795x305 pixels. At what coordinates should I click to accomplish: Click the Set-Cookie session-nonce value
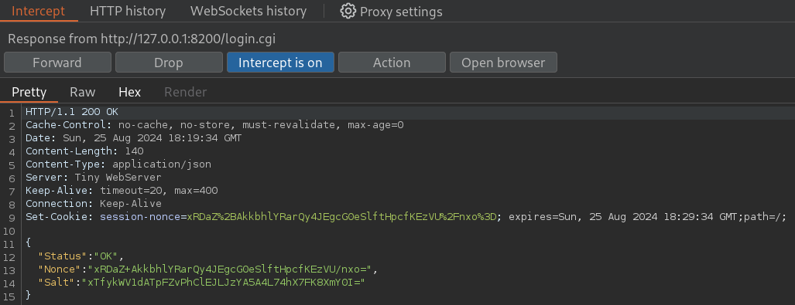[341, 217]
